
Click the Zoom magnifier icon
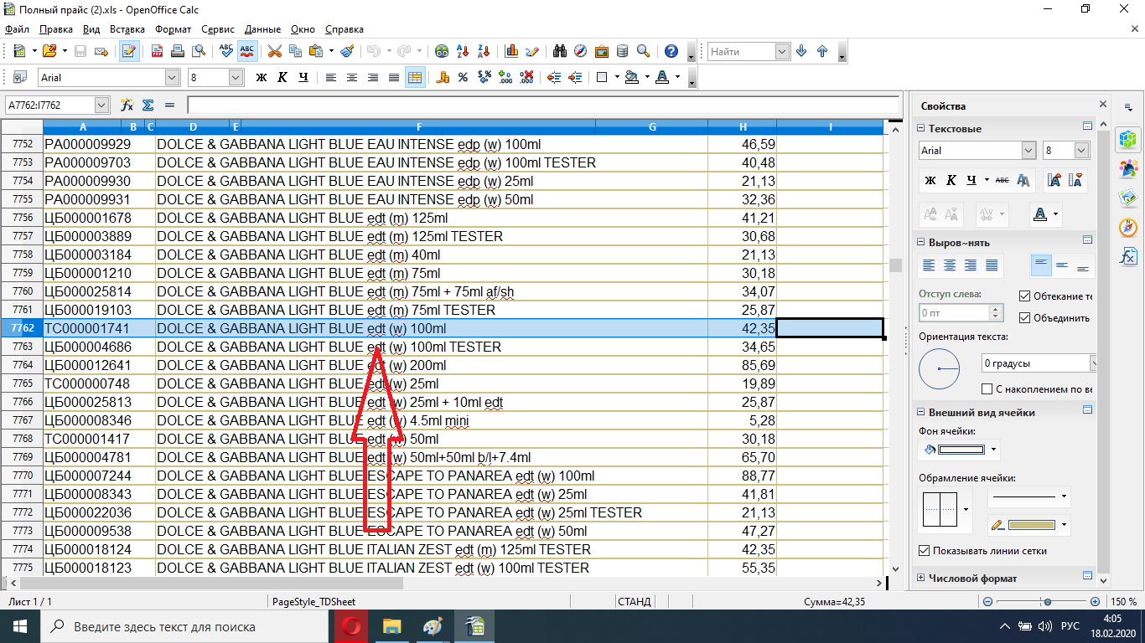point(643,51)
